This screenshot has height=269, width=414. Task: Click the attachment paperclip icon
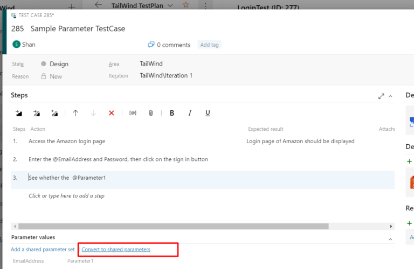point(151,113)
